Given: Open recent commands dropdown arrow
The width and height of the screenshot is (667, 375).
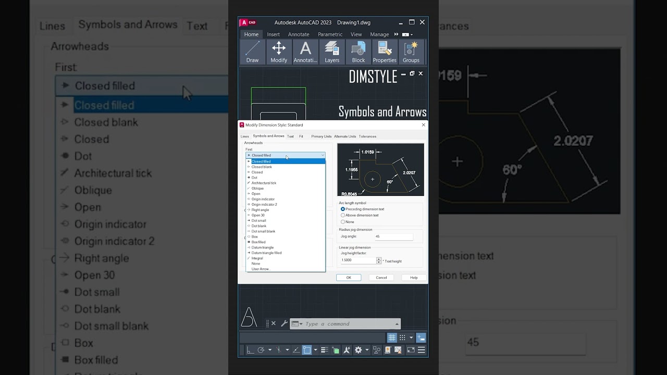Looking at the screenshot, I should pyautogui.click(x=301, y=324).
